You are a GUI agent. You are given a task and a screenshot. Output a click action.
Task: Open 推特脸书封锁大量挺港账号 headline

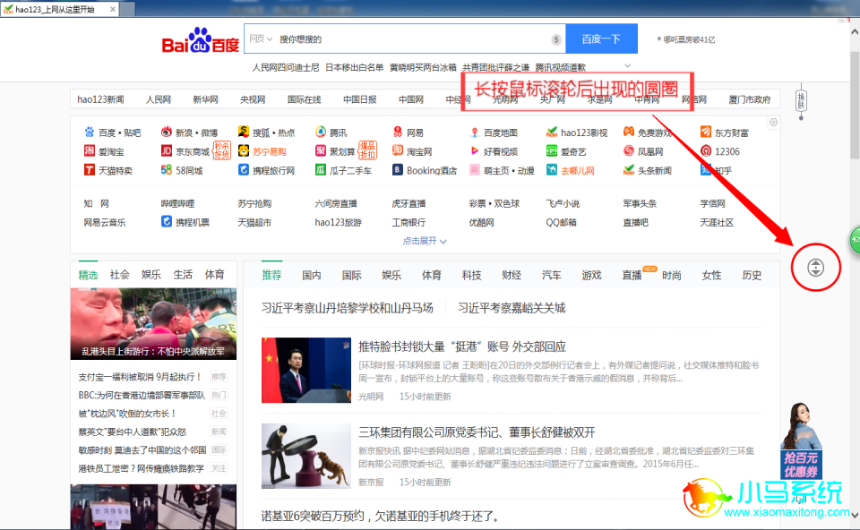pyautogui.click(x=462, y=346)
